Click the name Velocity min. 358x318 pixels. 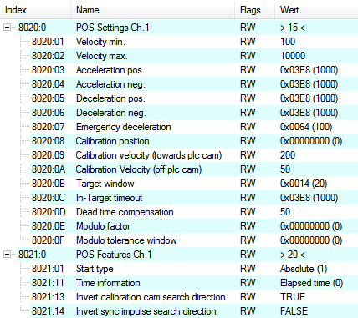[x=100, y=42]
